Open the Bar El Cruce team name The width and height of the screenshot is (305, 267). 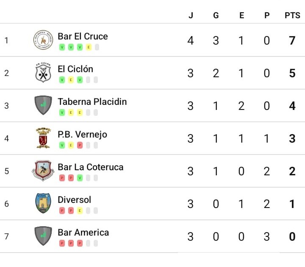pos(83,37)
